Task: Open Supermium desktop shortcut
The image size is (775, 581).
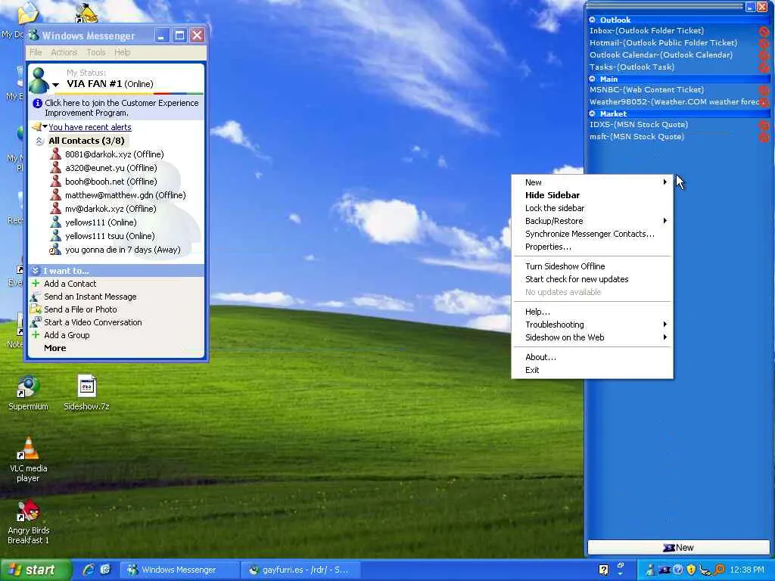Action: 28,393
